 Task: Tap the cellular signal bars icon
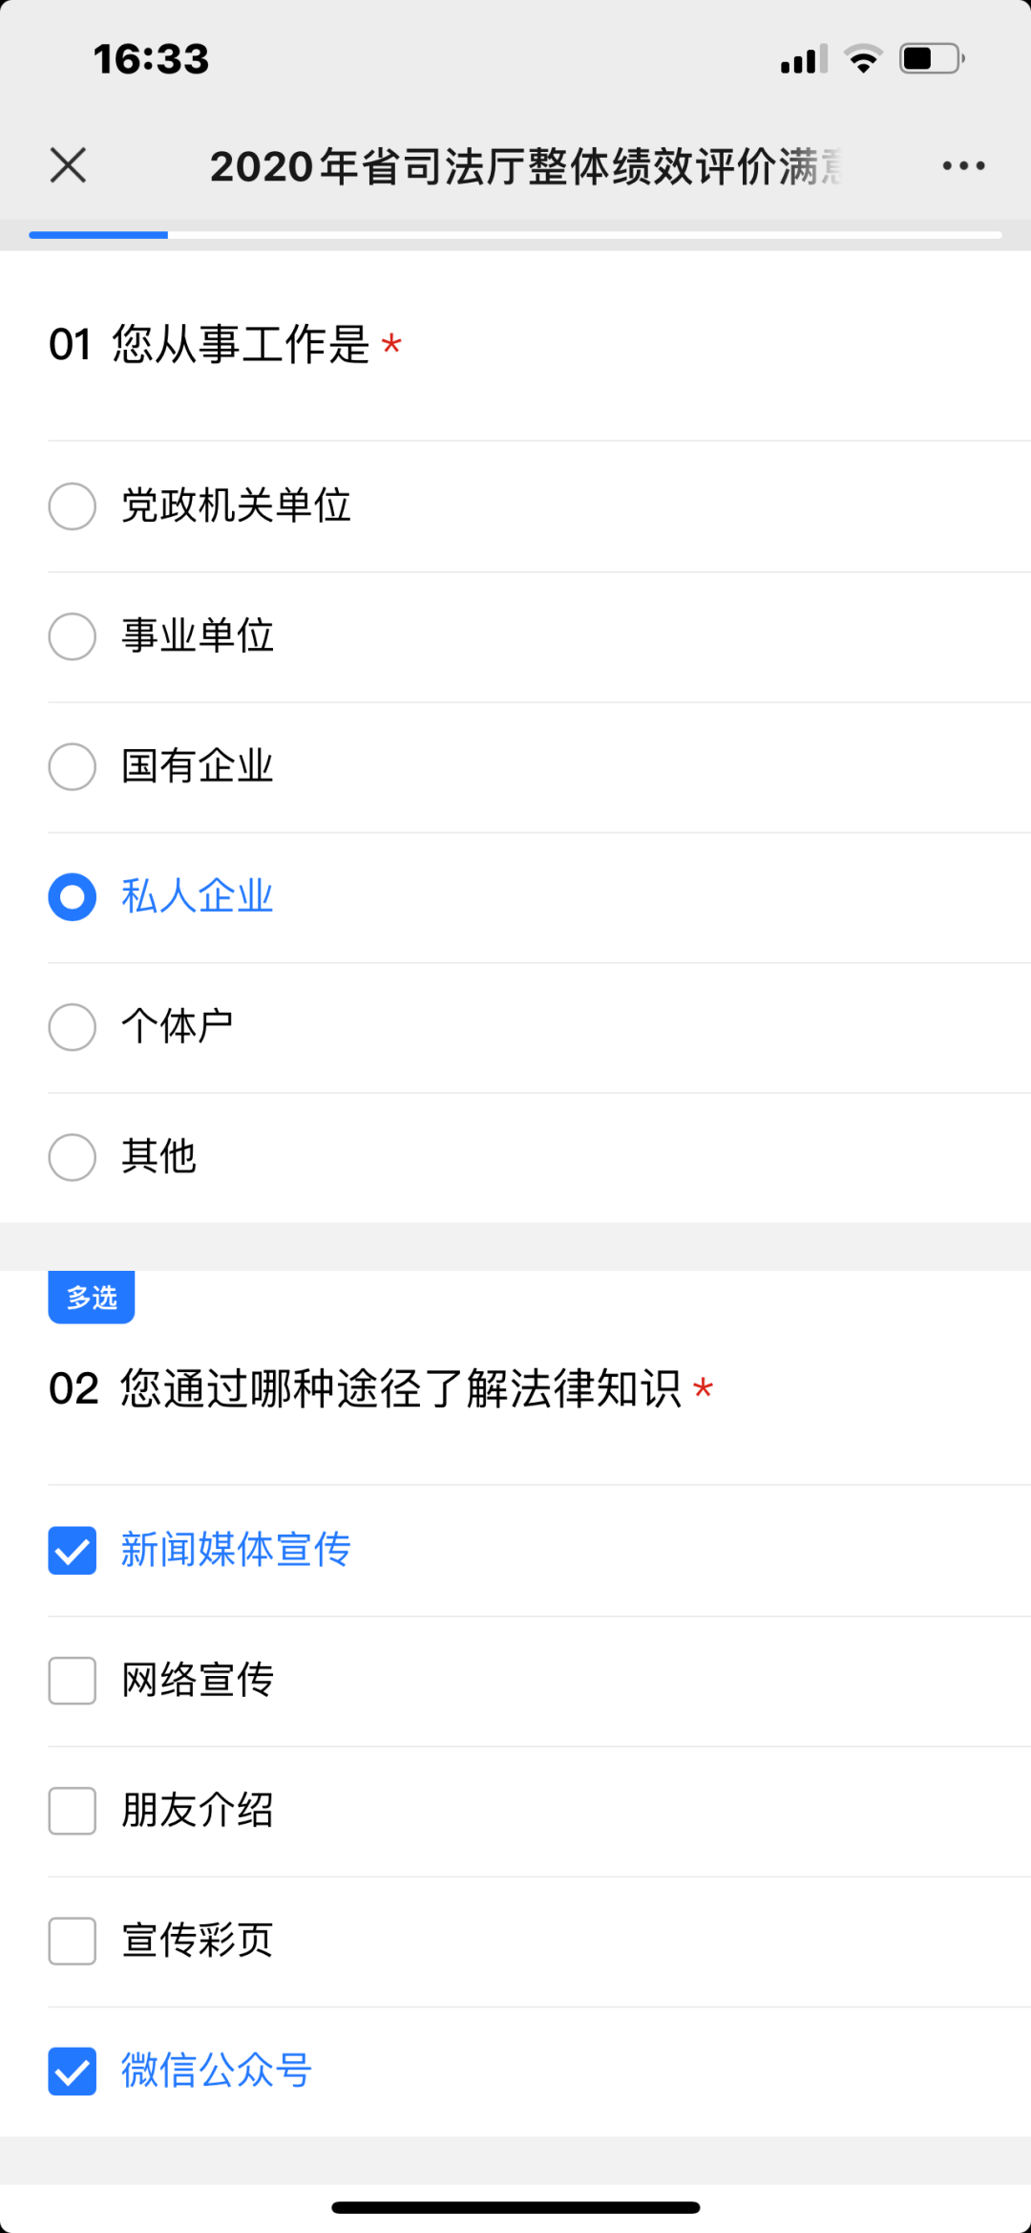804,59
